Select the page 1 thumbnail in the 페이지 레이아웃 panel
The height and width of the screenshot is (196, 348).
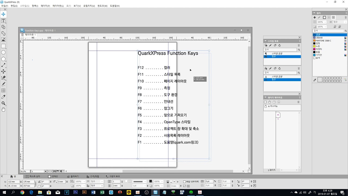pyautogui.click(x=278, y=115)
